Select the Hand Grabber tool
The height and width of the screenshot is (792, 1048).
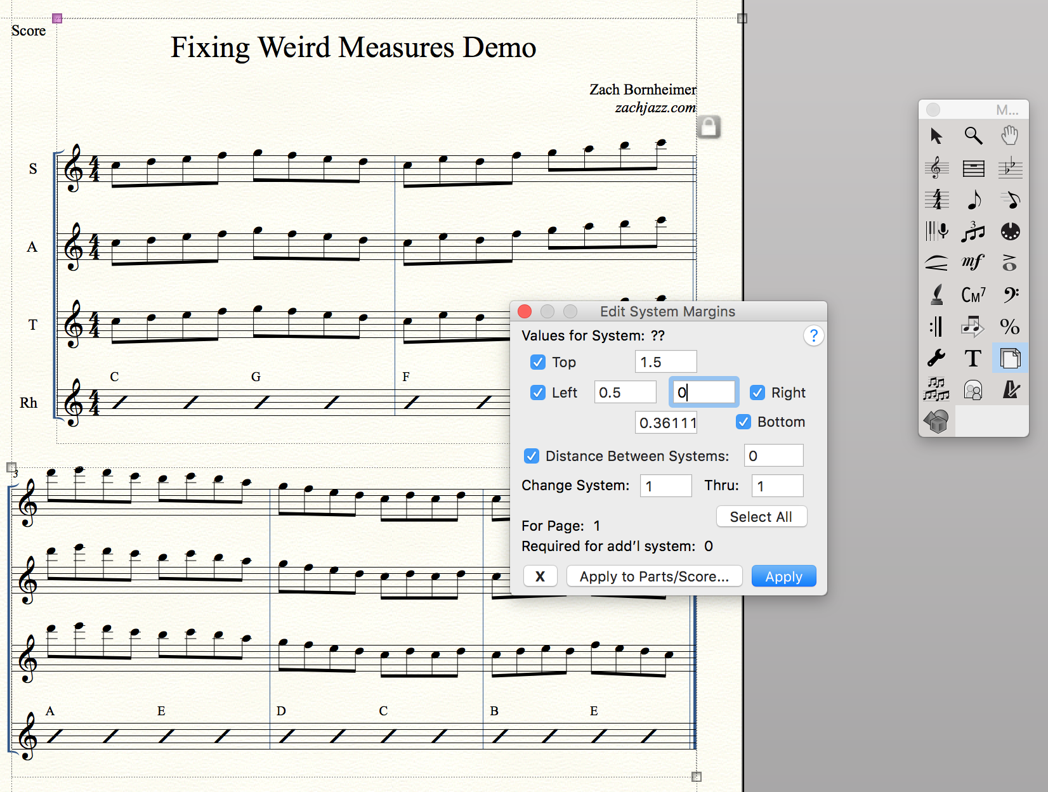1009,136
